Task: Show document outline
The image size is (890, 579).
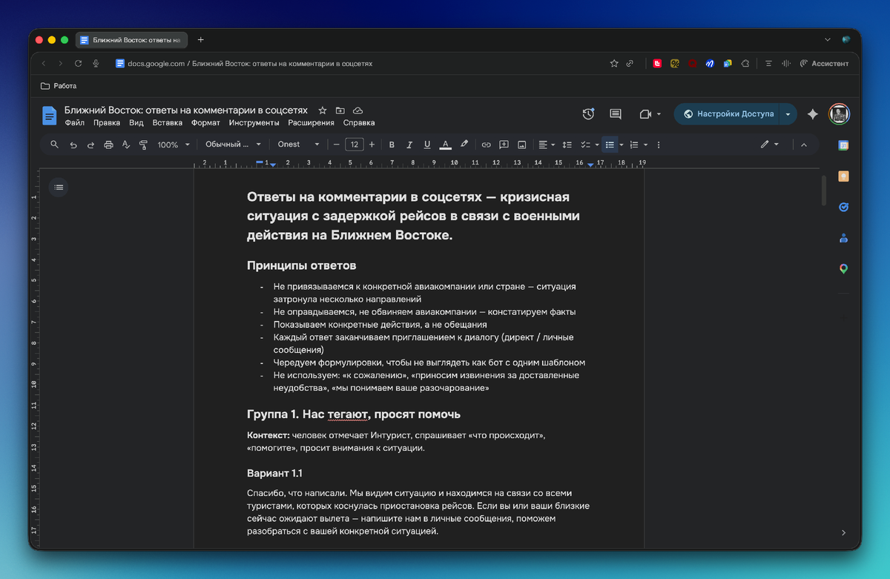Action: coord(59,188)
